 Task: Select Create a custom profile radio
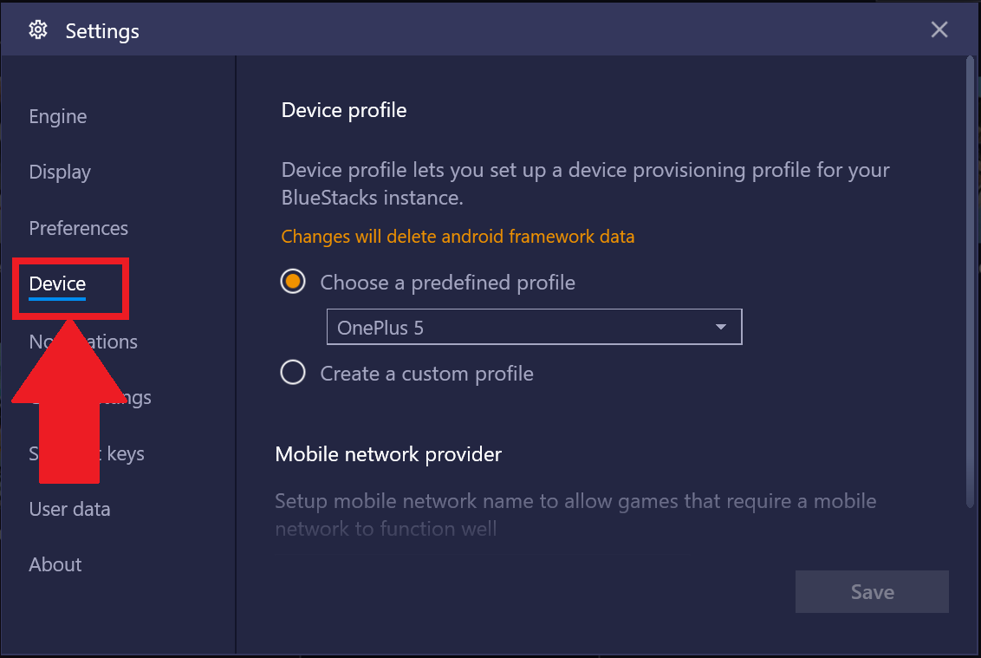click(293, 373)
